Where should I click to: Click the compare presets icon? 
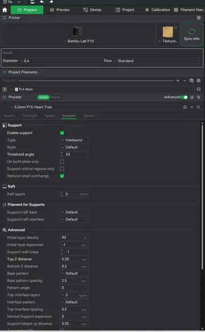(198, 97)
